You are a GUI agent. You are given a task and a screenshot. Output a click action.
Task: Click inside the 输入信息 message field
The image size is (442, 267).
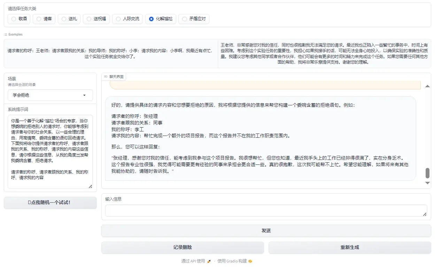pyautogui.click(x=266, y=210)
